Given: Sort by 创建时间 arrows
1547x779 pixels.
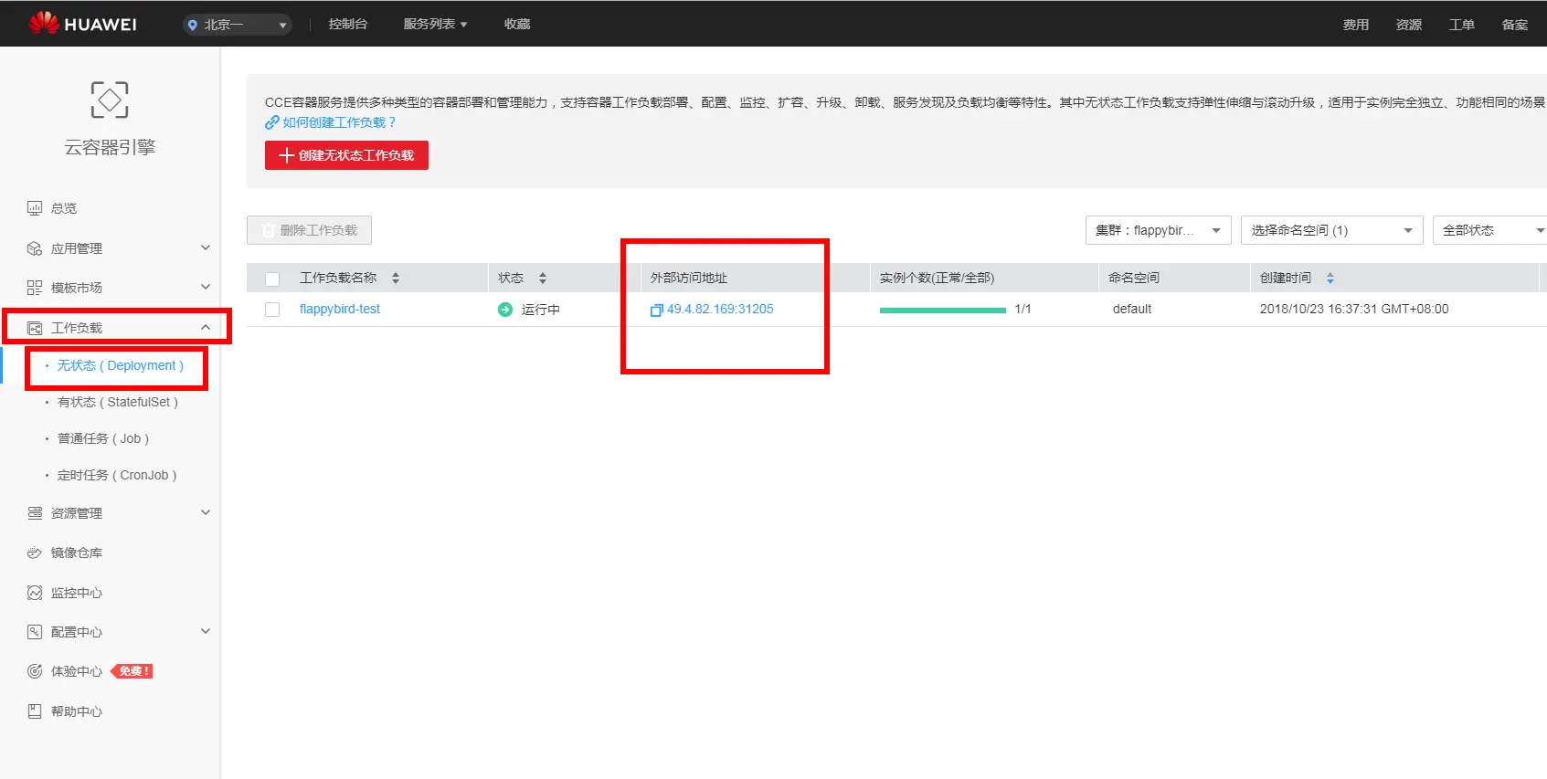Looking at the screenshot, I should [1330, 278].
